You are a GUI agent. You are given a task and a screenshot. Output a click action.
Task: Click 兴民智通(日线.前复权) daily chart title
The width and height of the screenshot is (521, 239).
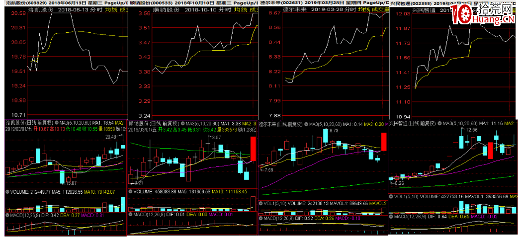point(413,124)
